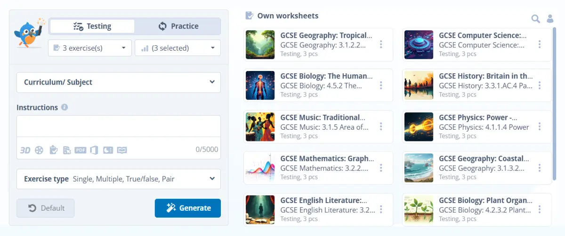The image size is (565, 236).
Task: Click the film reel video icon
Action: (39, 150)
